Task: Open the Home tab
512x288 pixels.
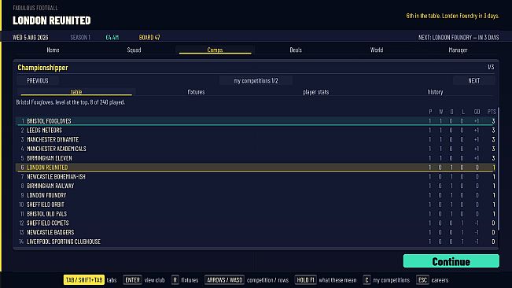Action: (x=53, y=50)
